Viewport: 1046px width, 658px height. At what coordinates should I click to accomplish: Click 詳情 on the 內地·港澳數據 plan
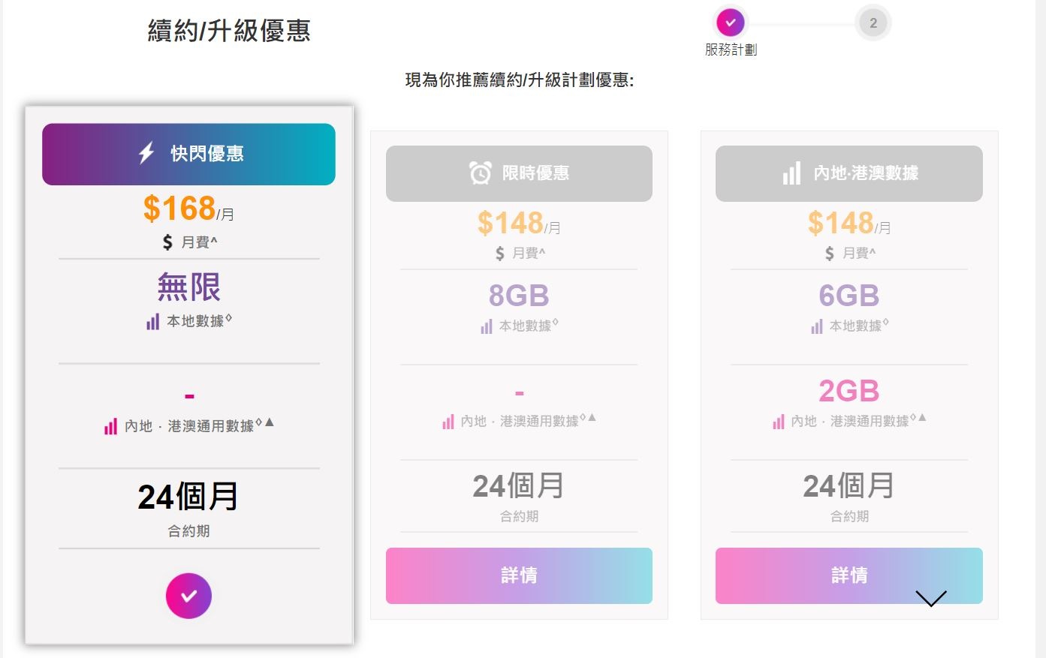(x=849, y=575)
